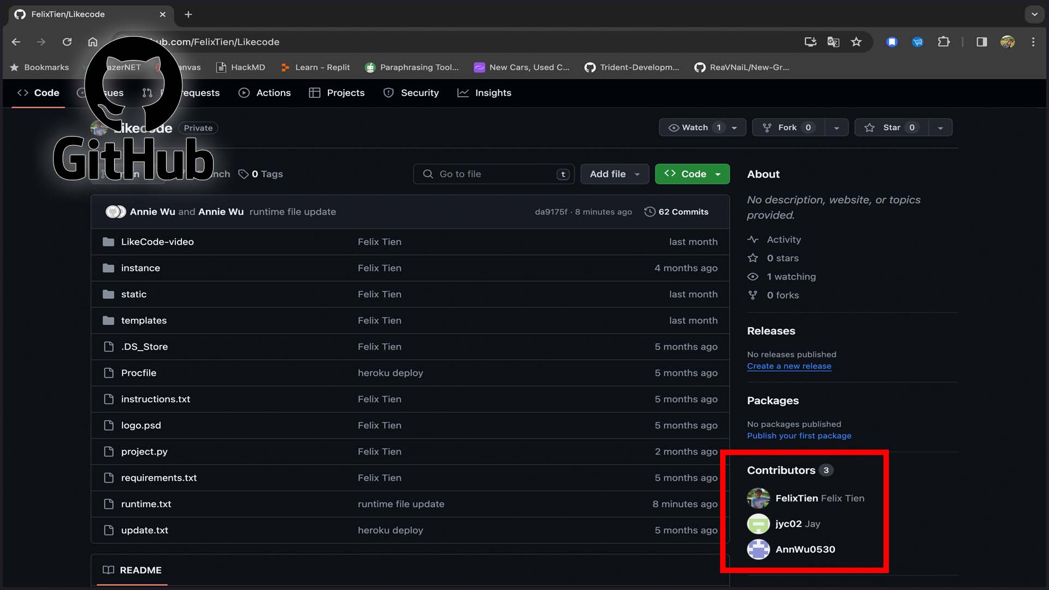Expand the Fork options dropdown arrow
The width and height of the screenshot is (1049, 590).
[x=836, y=127]
